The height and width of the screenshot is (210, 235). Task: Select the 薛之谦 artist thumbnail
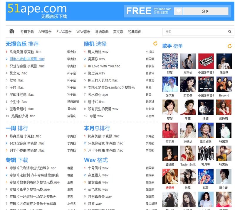click(x=224, y=177)
